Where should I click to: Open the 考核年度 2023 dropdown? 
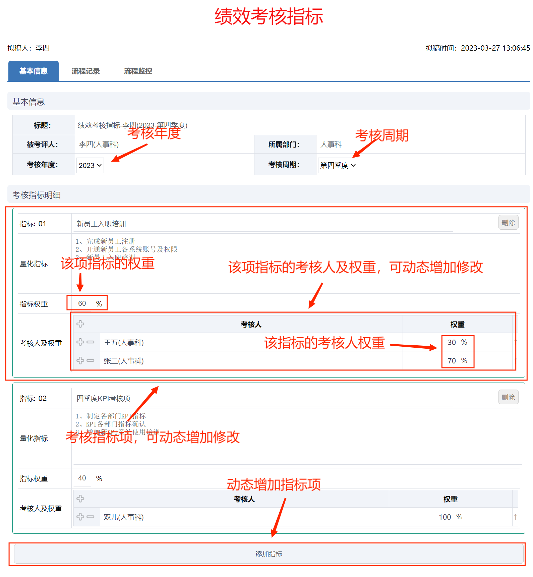click(90, 165)
